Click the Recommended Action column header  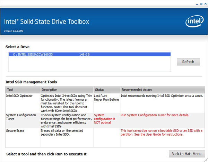(162, 89)
